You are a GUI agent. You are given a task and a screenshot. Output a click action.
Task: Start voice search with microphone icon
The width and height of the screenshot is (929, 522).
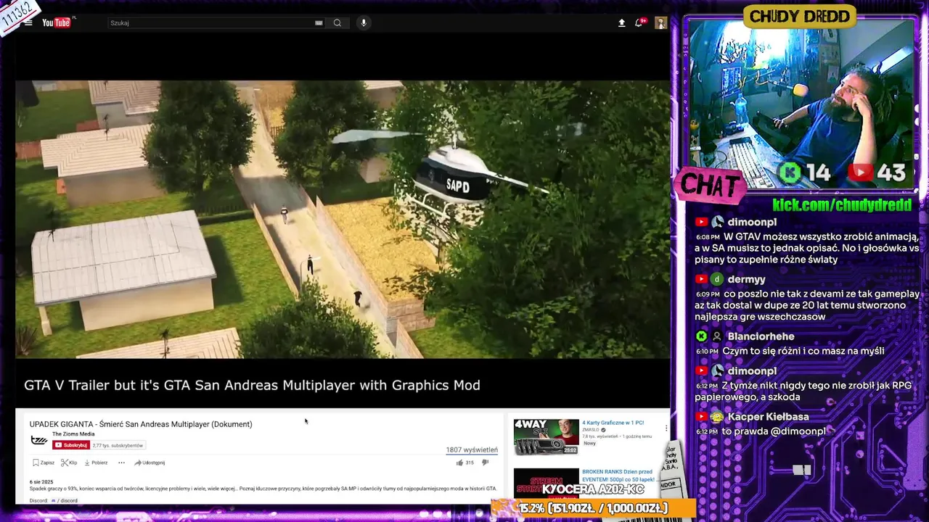(x=364, y=23)
